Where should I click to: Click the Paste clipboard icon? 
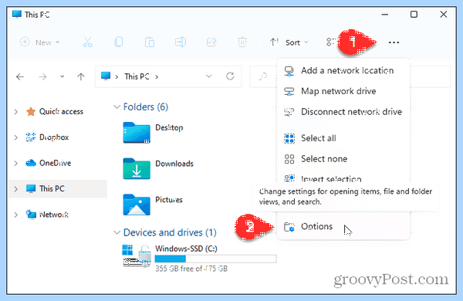[150, 42]
